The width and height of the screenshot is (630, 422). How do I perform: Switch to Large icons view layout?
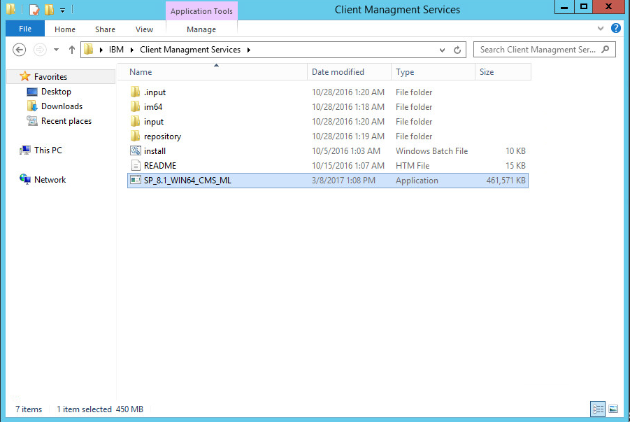[x=613, y=409]
